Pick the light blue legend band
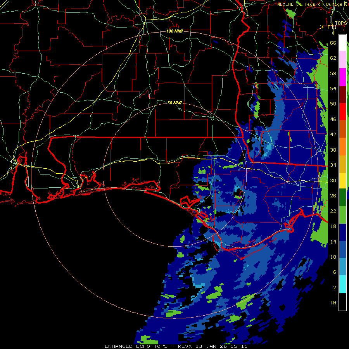 coord(342,267)
